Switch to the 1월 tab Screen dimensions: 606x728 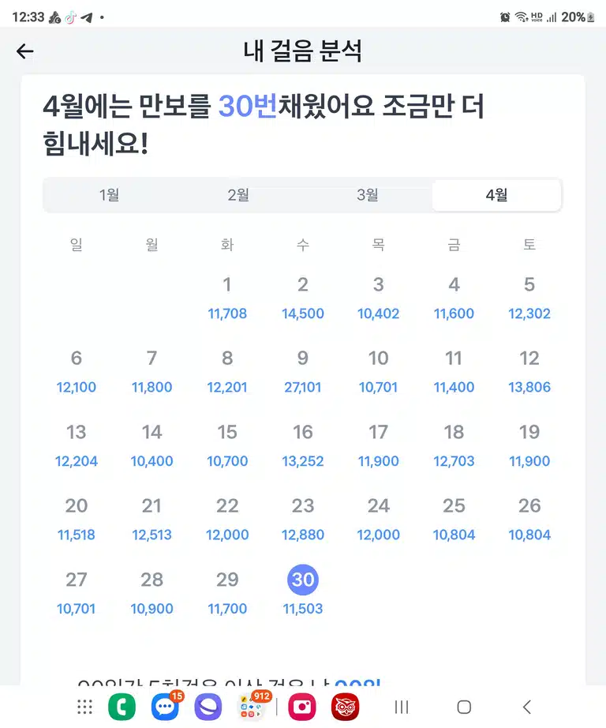(x=109, y=195)
